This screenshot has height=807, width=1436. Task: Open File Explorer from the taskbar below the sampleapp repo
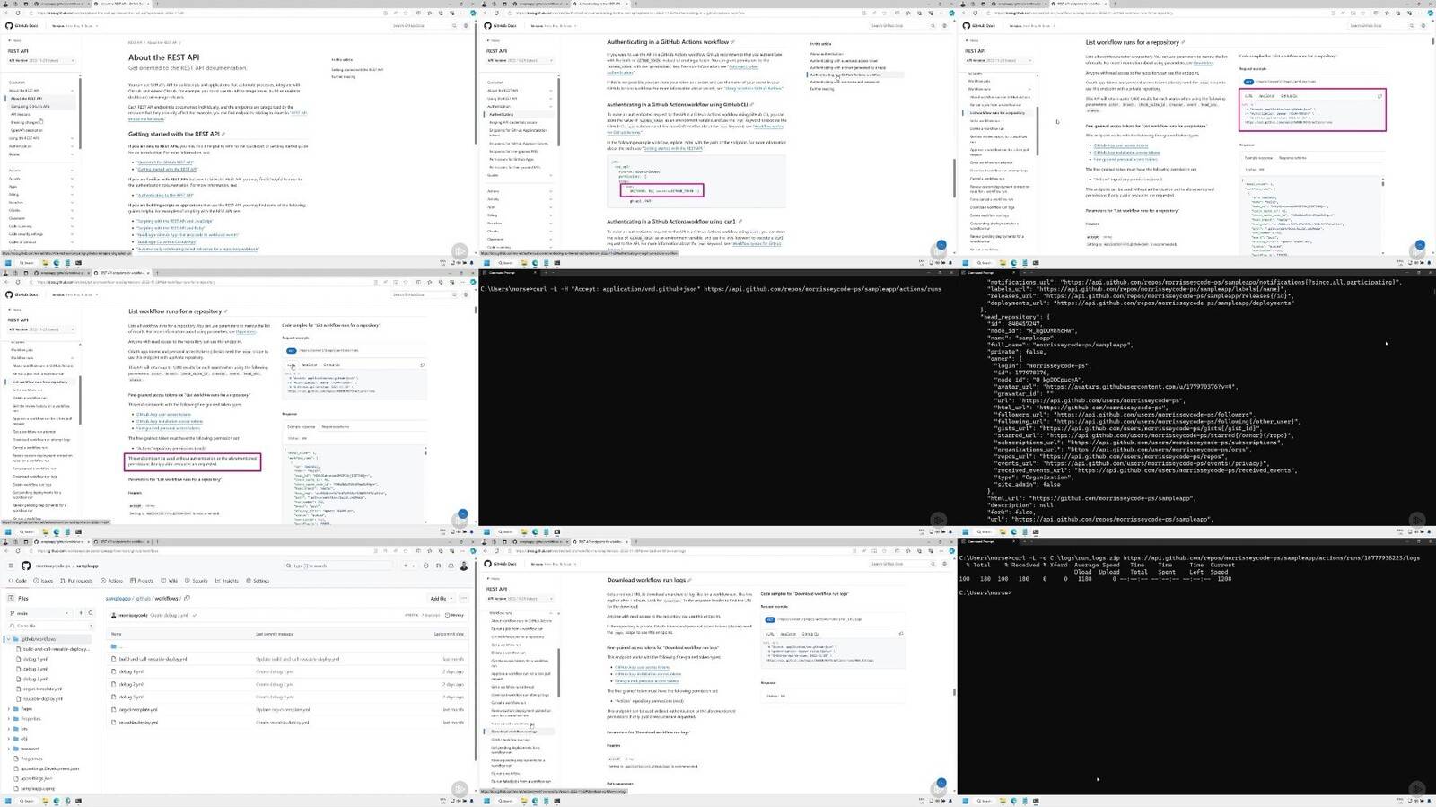coord(46,801)
